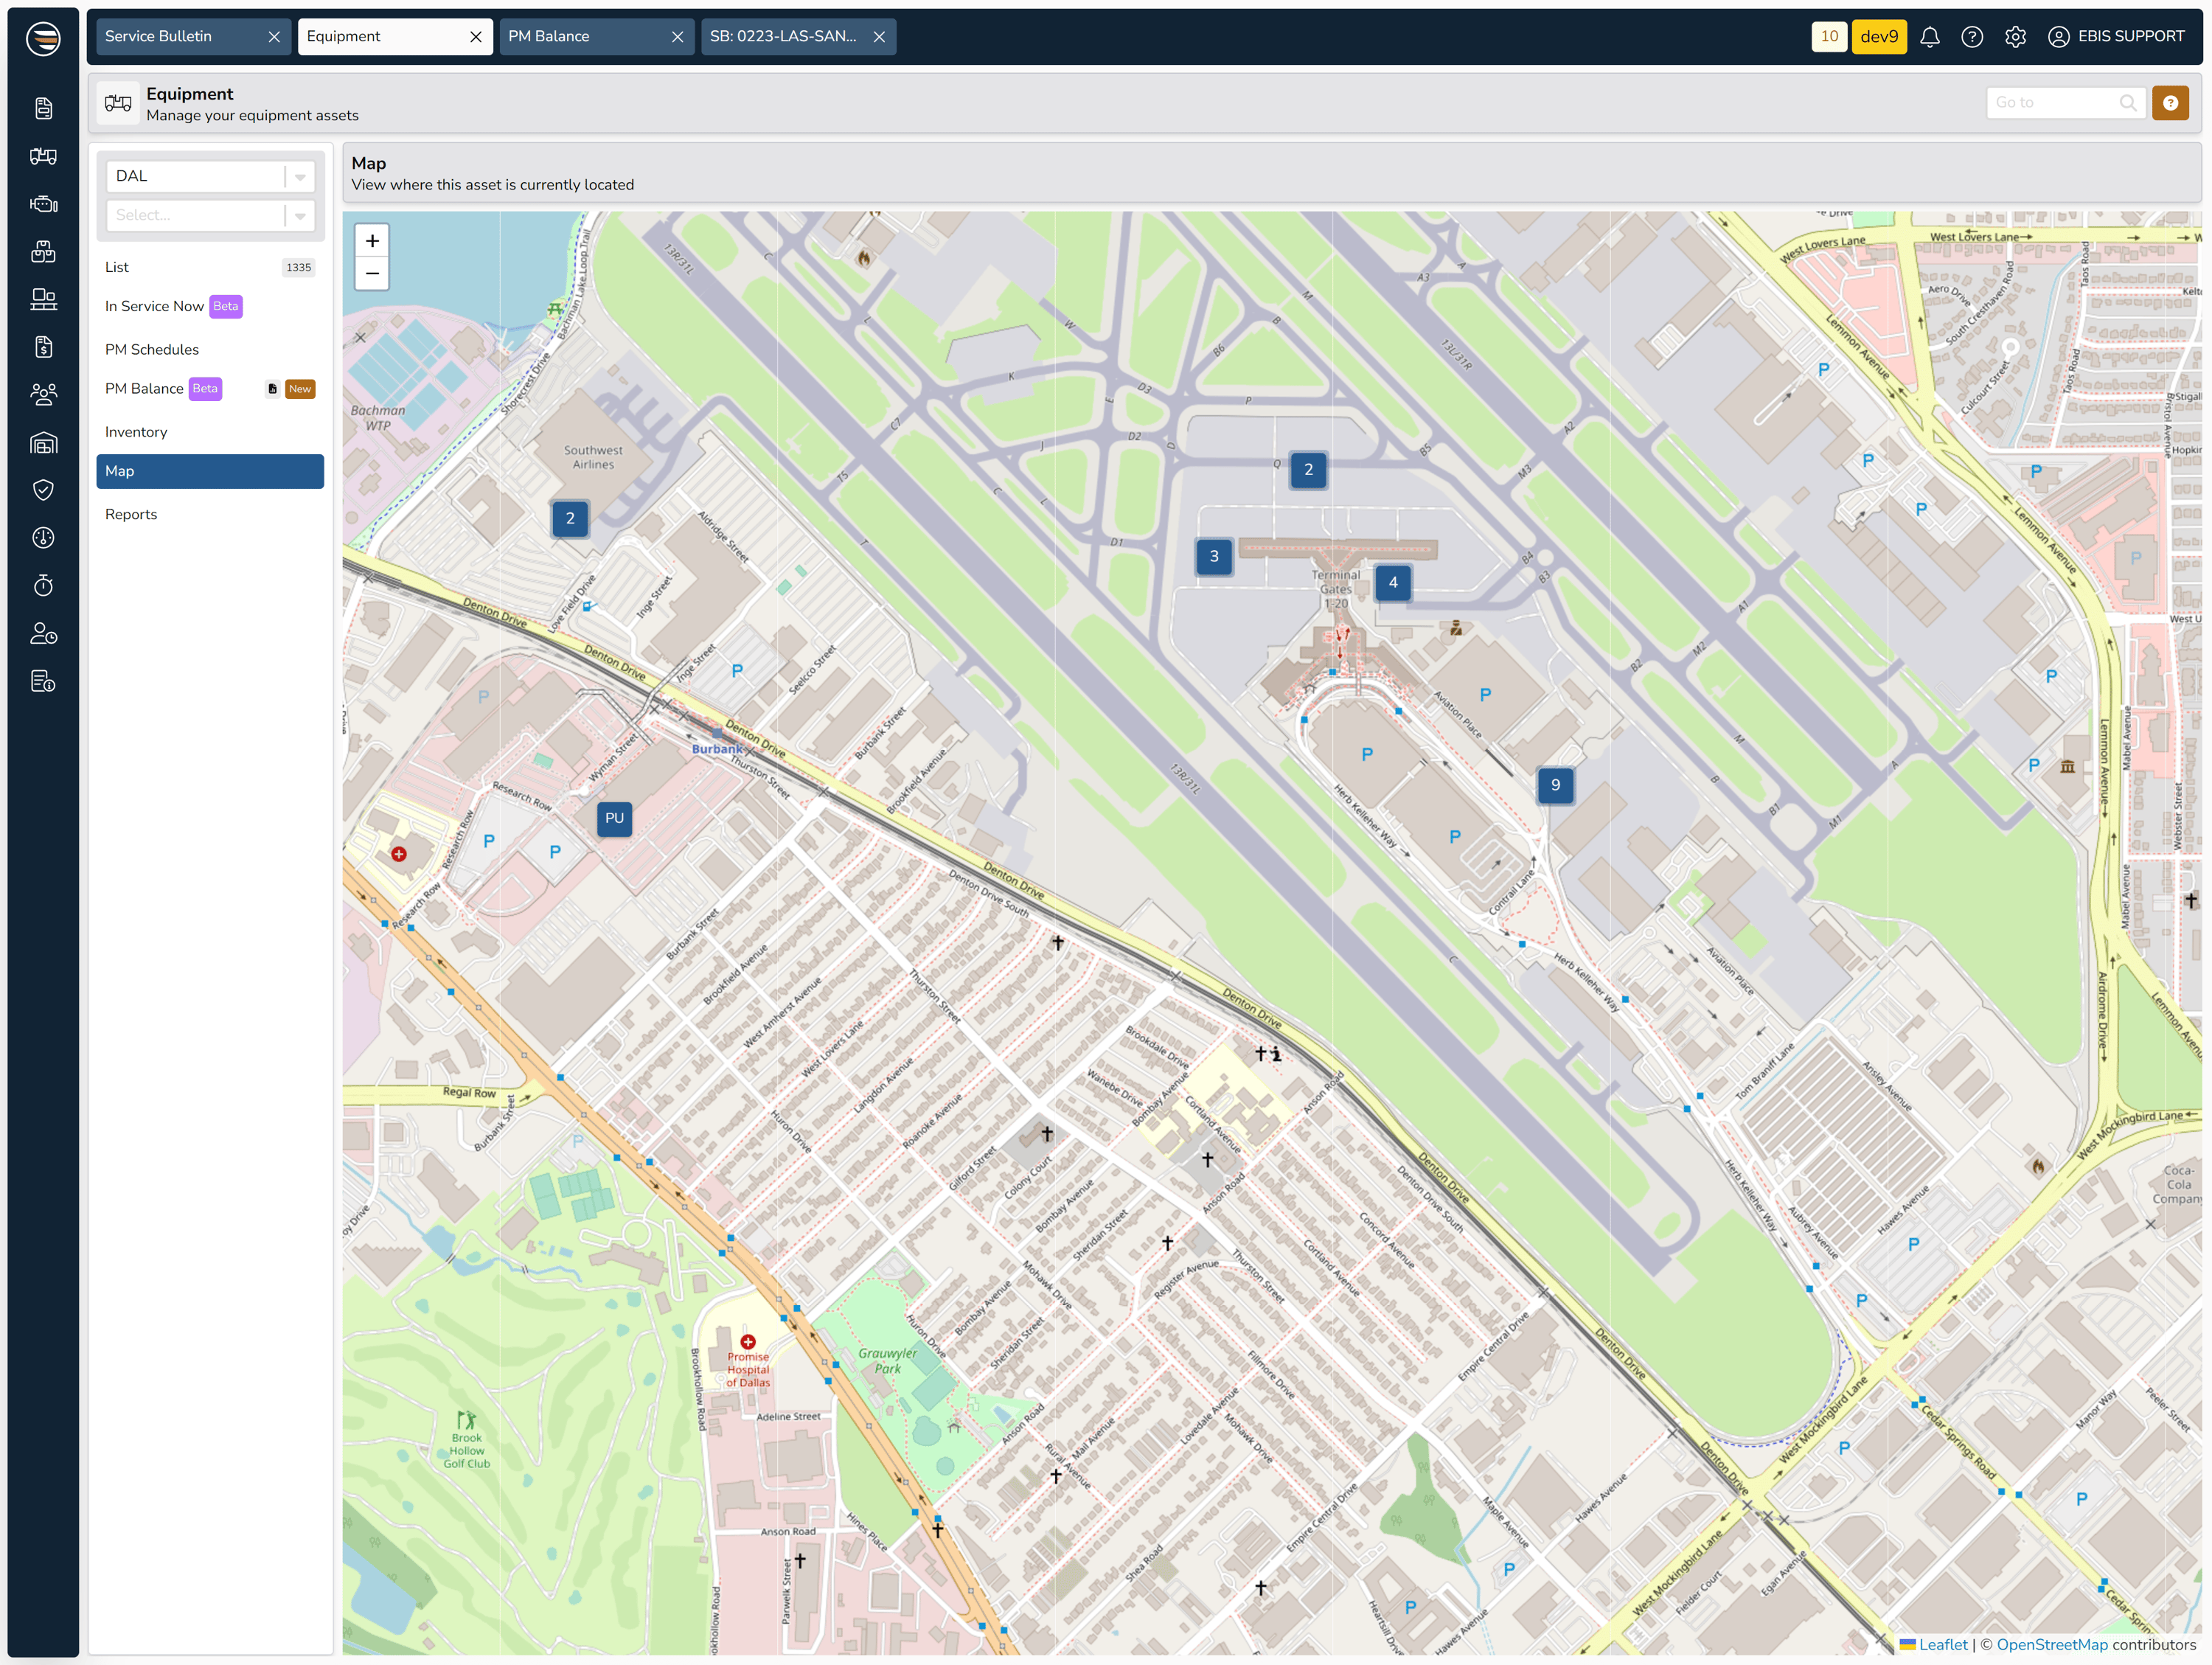Click the orange help button near Go to
Viewport: 2212px width, 1665px height.
coord(2170,103)
